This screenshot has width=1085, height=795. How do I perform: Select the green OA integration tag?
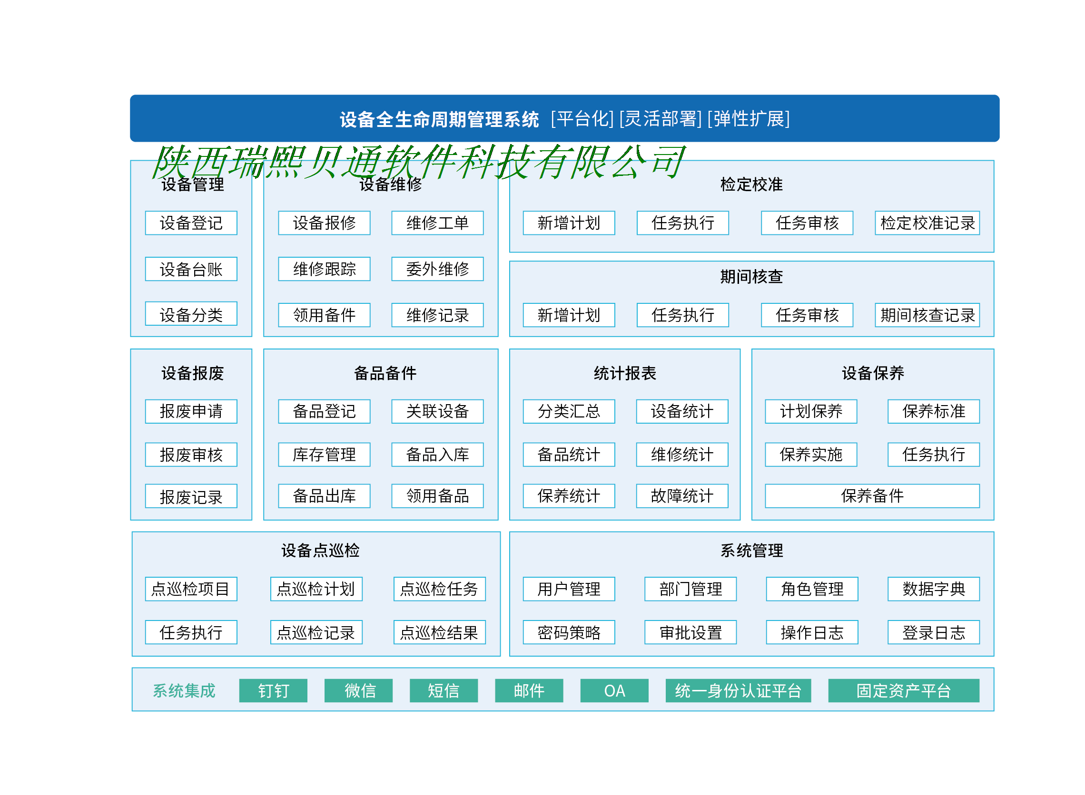pos(614,690)
